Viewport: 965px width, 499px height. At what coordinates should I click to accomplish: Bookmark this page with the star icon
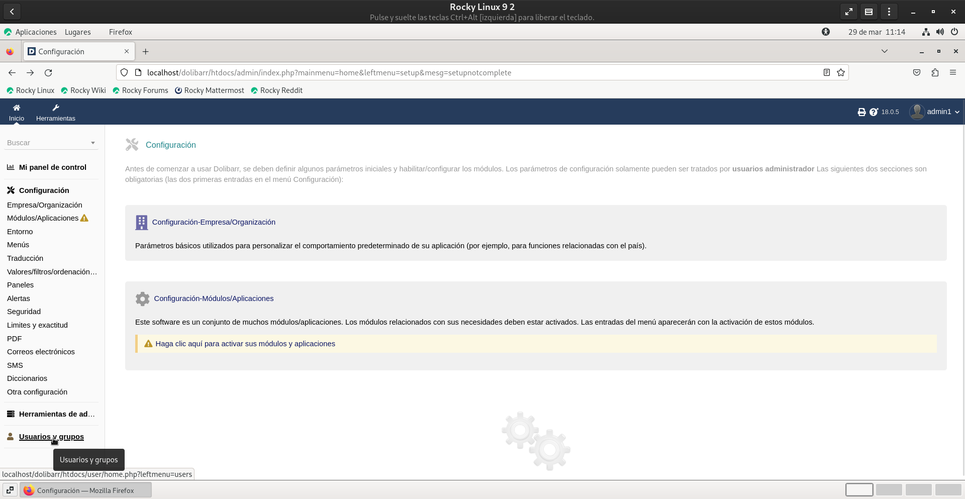pos(841,73)
